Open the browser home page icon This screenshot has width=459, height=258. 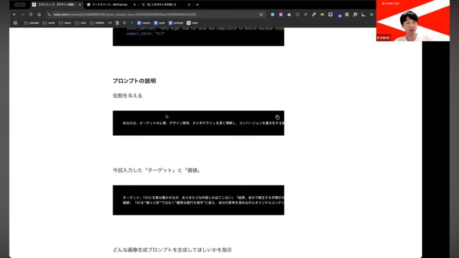39,14
